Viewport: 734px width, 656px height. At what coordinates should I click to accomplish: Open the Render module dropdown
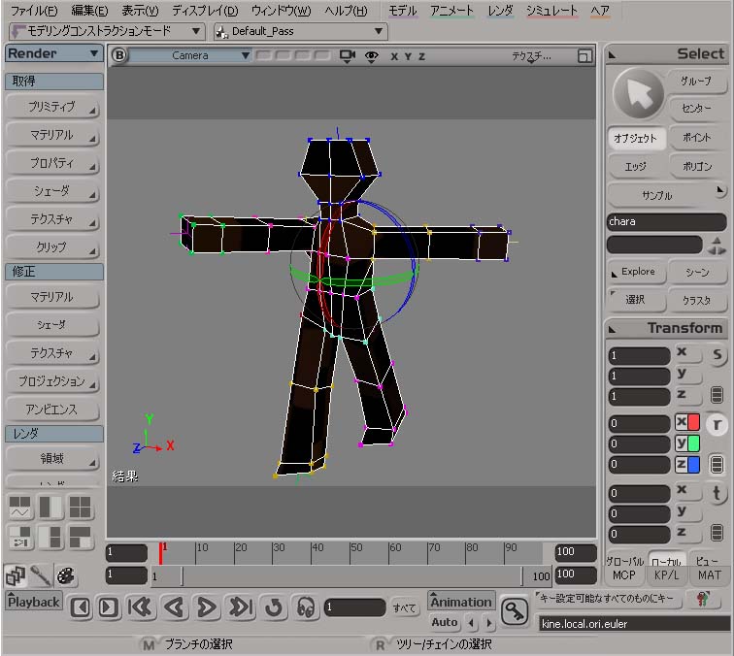53,53
